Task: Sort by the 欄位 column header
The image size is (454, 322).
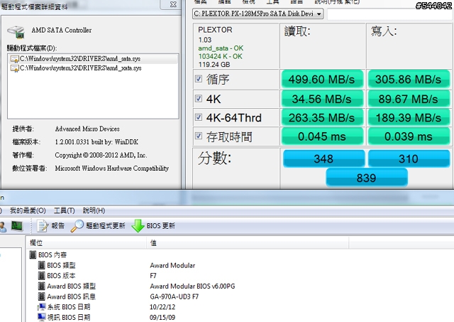Action: [87, 243]
